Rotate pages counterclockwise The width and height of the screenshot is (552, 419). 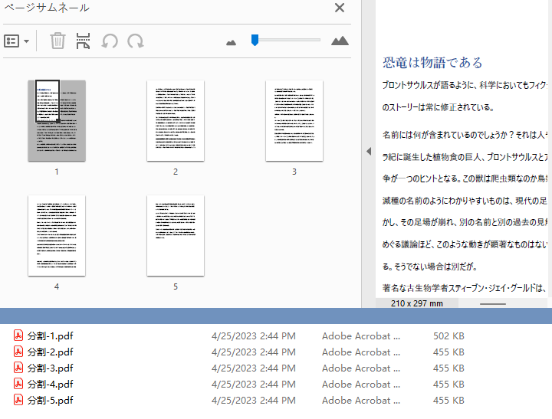pos(110,41)
